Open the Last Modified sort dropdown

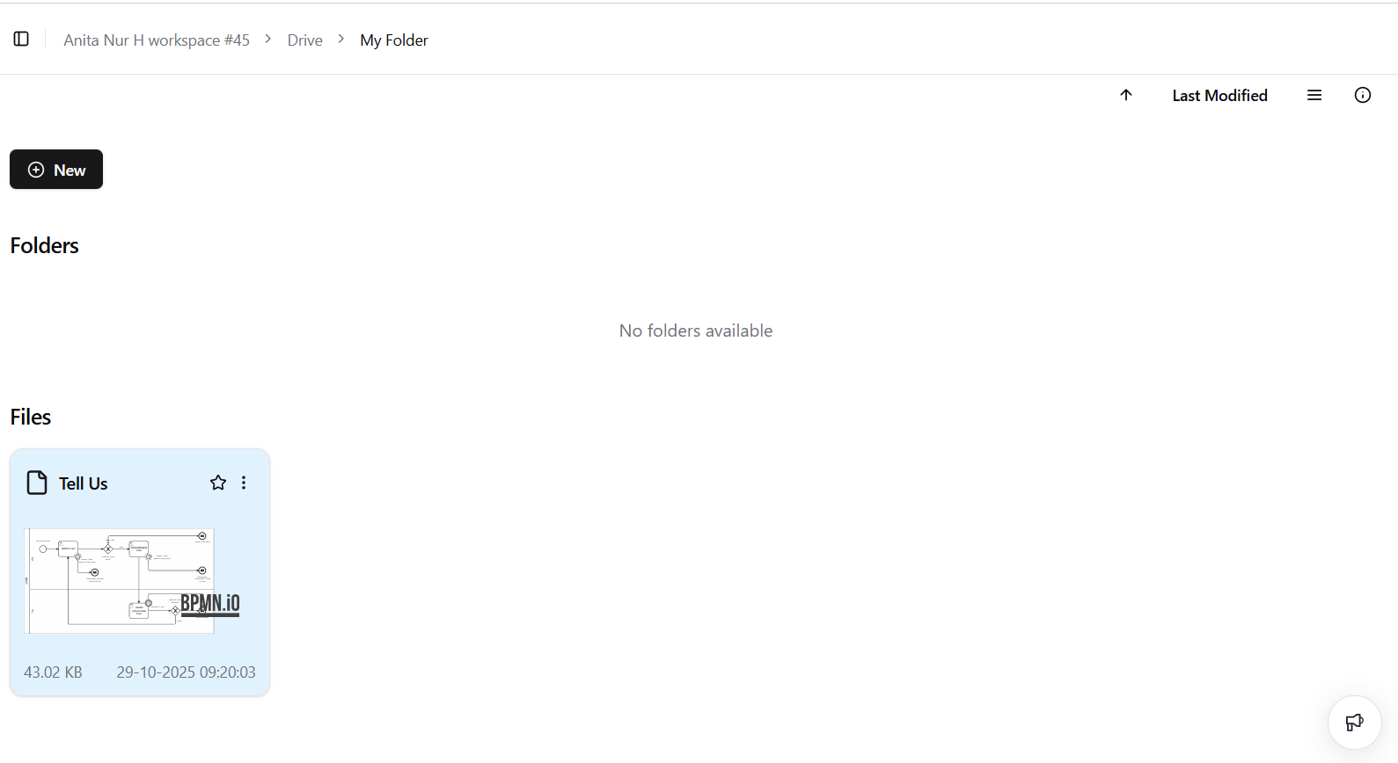1219,95
